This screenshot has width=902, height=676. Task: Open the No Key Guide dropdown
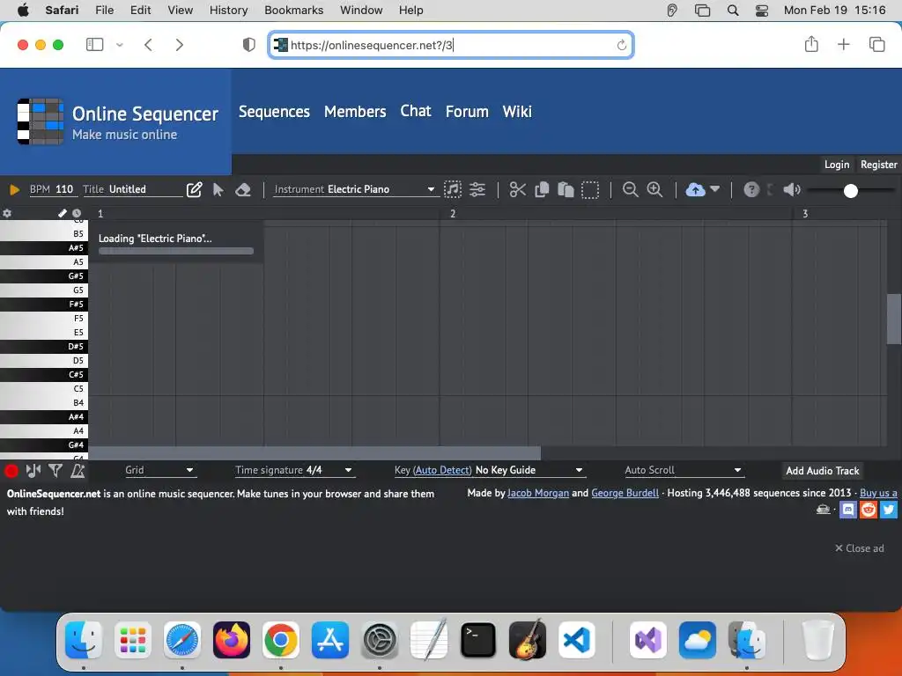(529, 470)
